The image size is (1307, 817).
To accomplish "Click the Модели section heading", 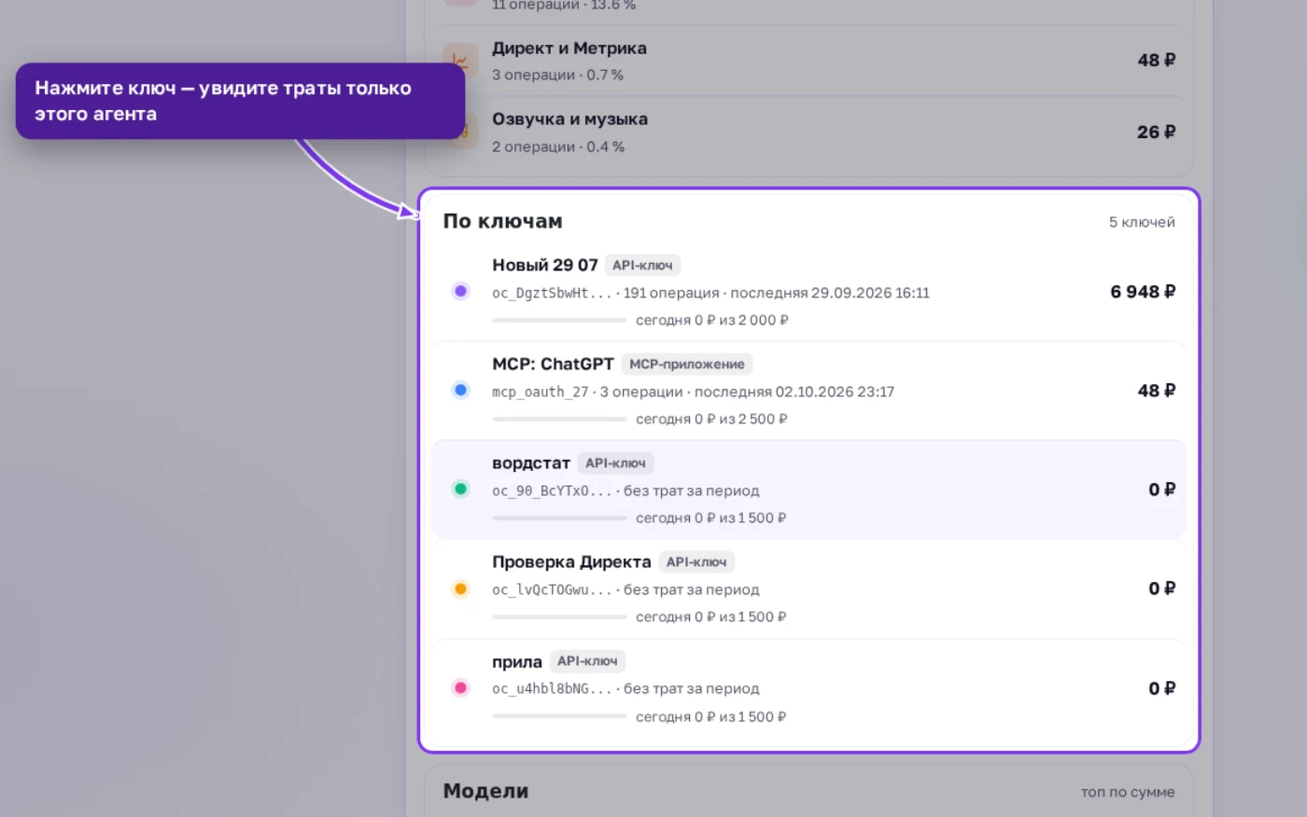I will pyautogui.click(x=485, y=791).
